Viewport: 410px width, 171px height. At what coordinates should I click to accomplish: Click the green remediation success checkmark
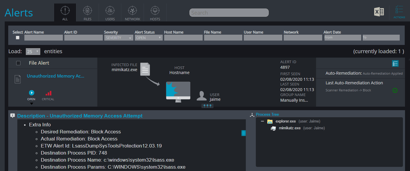pyautogui.click(x=395, y=90)
